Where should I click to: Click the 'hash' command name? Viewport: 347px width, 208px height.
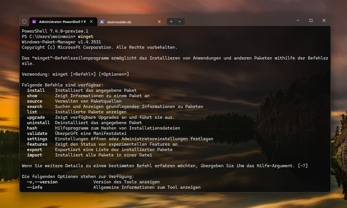[32, 128]
